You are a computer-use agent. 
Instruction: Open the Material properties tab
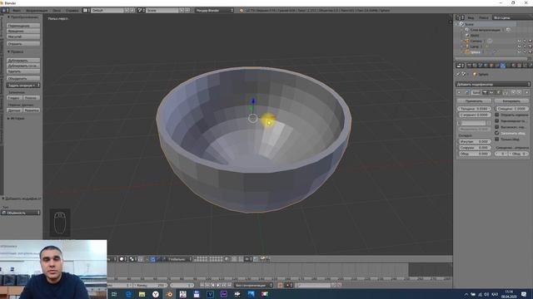tap(514, 66)
